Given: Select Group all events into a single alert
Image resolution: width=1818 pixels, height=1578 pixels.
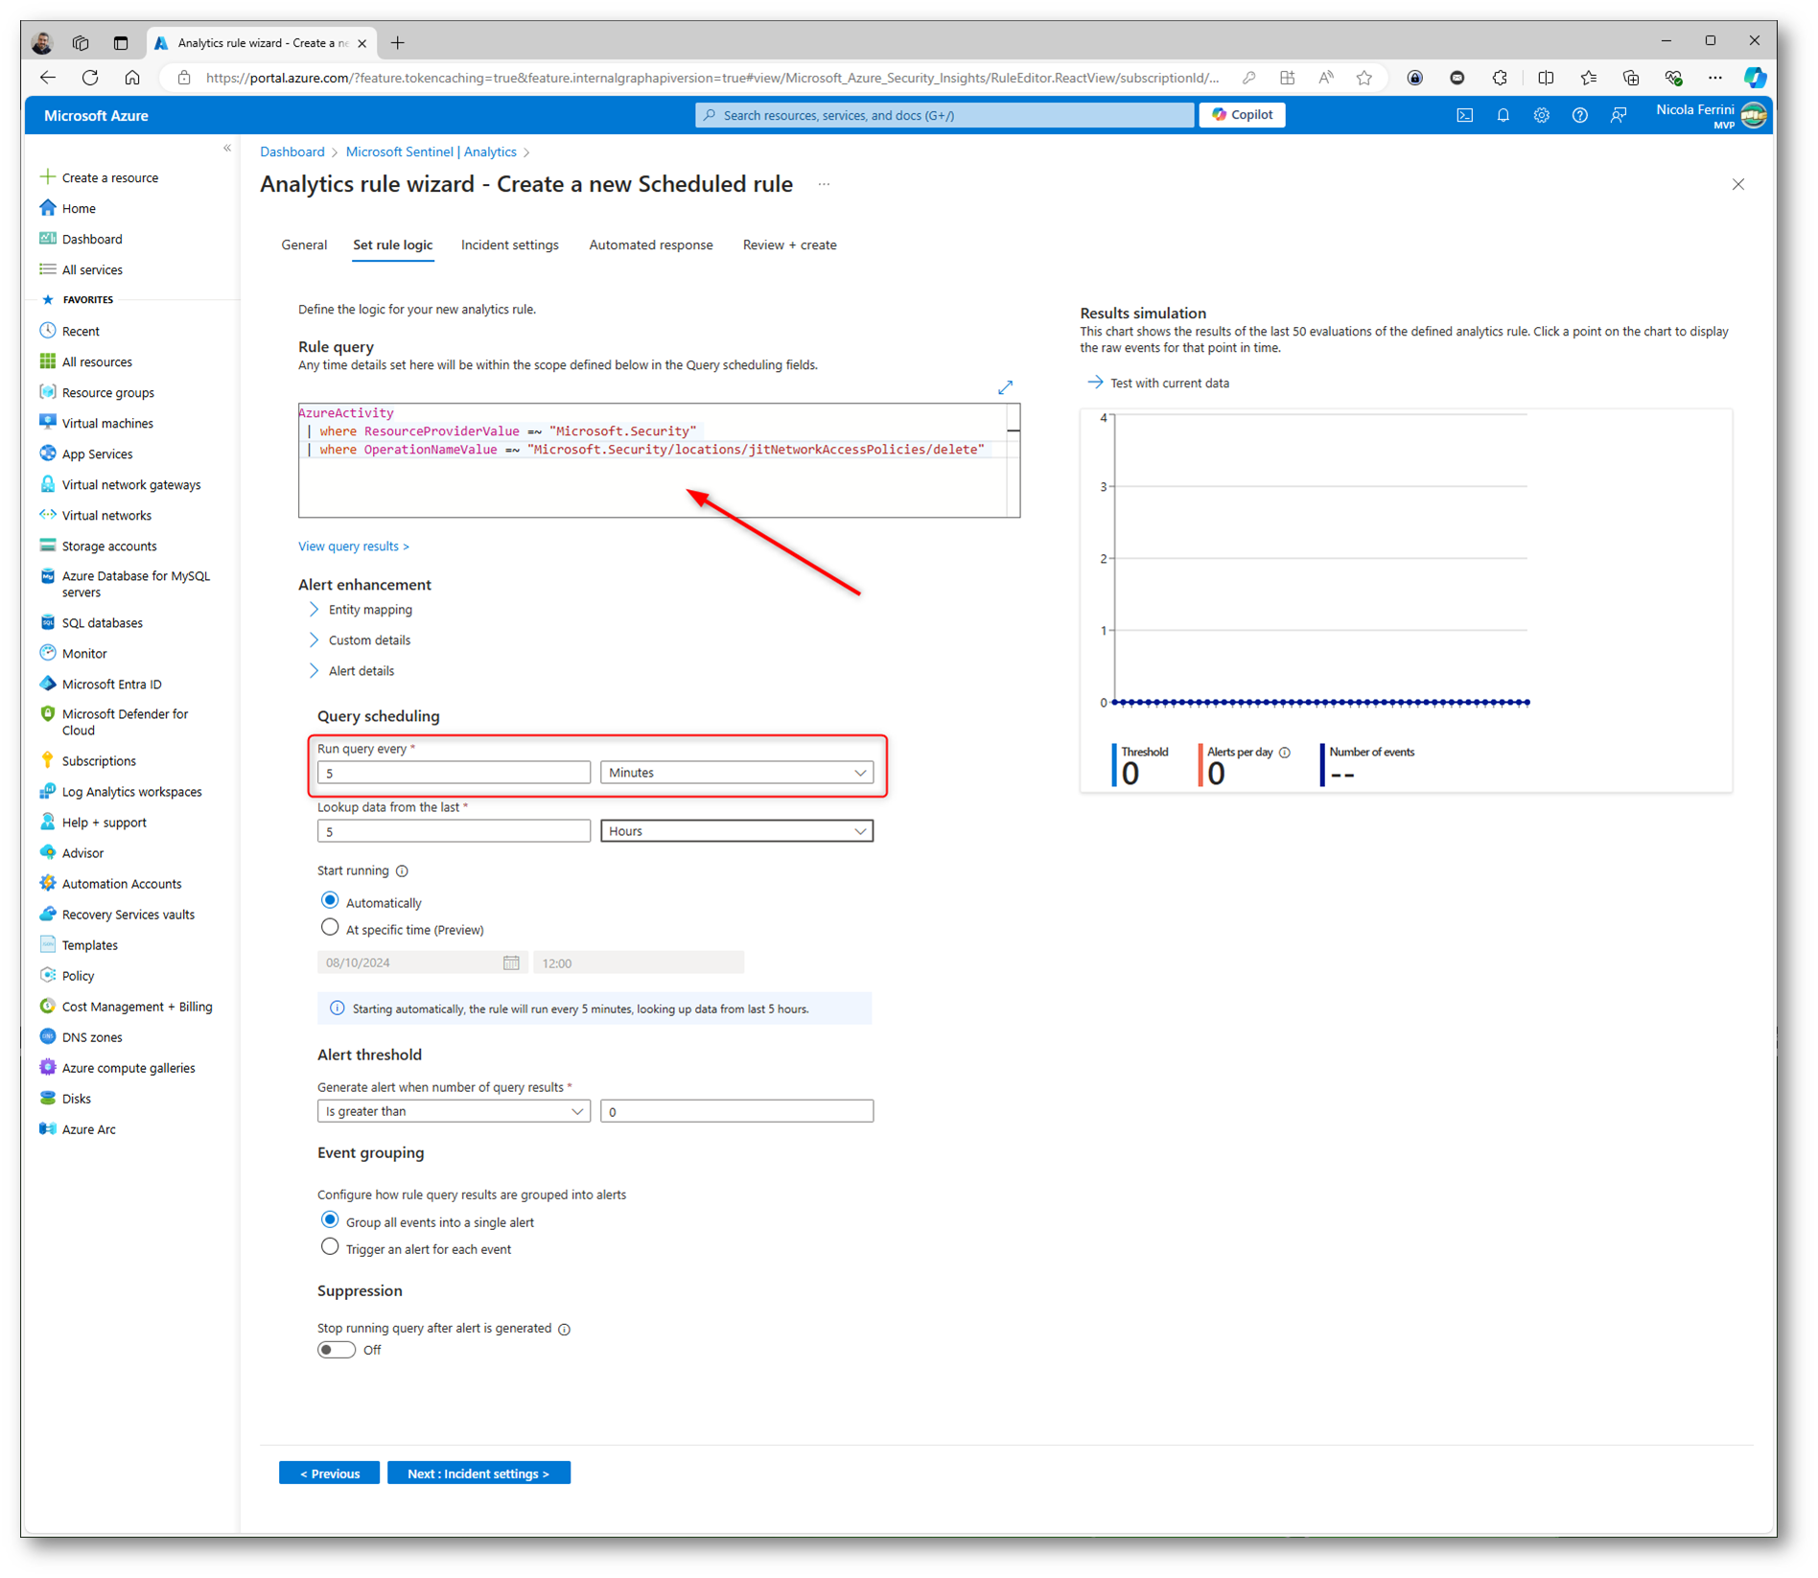Looking at the screenshot, I should (x=330, y=1220).
